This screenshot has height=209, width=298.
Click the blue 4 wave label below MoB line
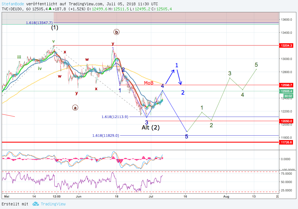point(162,86)
